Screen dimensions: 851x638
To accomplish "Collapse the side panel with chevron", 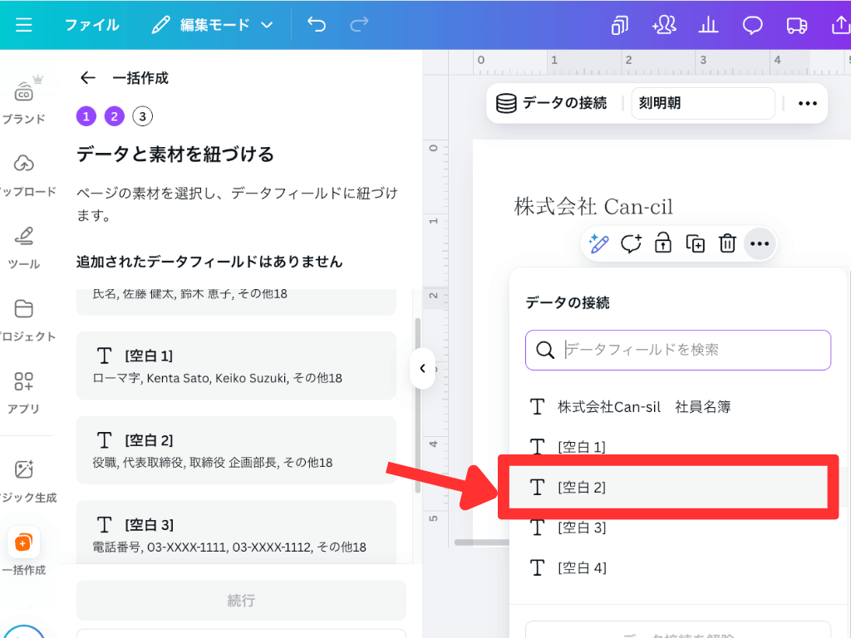I will coord(422,368).
